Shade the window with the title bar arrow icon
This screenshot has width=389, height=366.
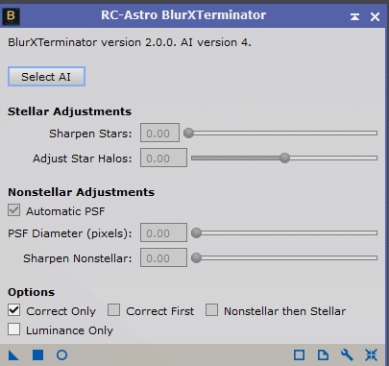point(354,16)
